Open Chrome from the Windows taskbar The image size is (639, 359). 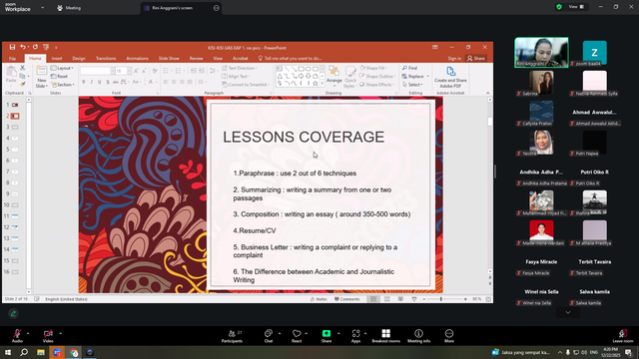[x=74, y=352]
